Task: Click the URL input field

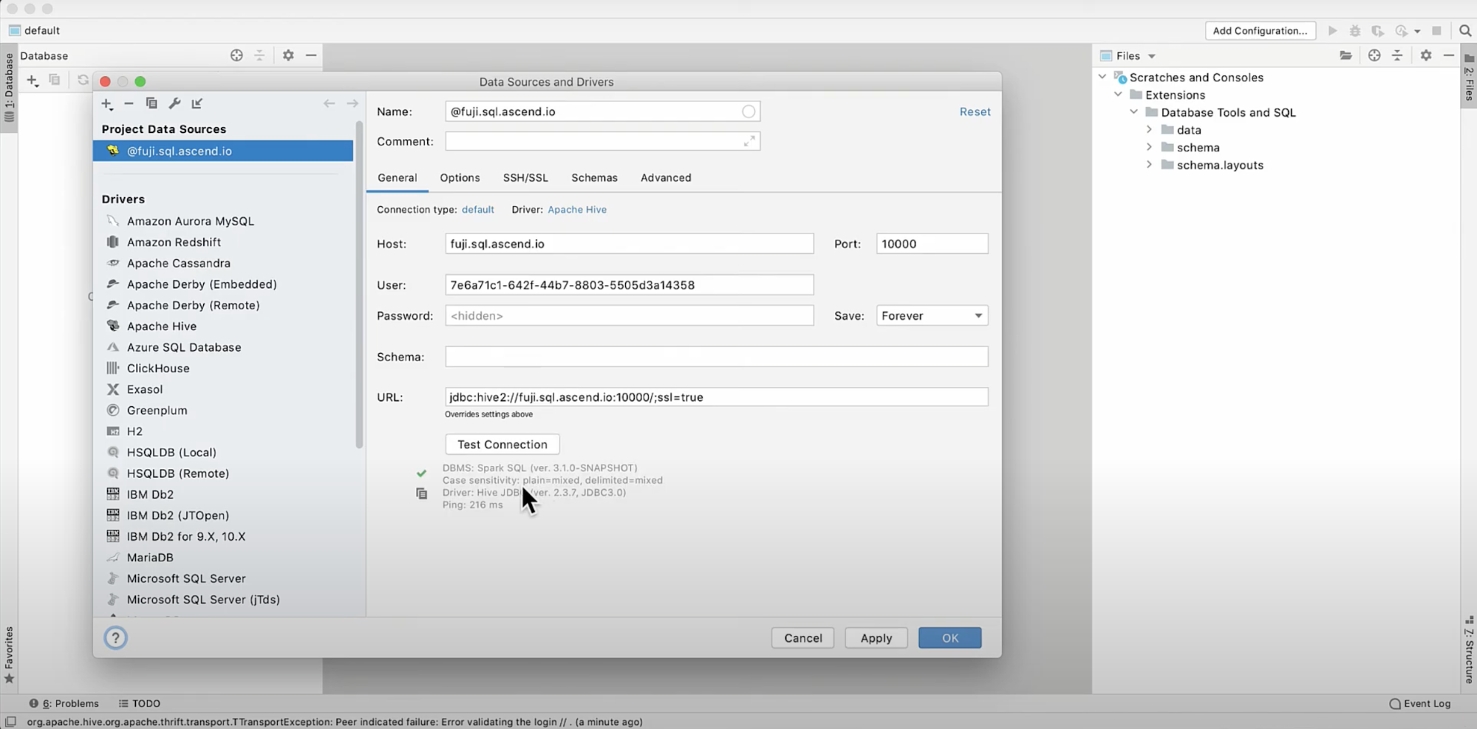Action: [x=716, y=397]
